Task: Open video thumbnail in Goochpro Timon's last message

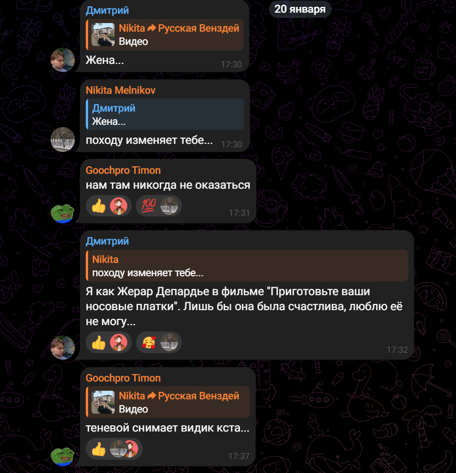Action: (103, 402)
